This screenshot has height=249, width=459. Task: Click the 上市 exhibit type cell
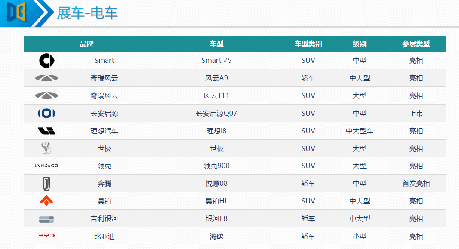pyautogui.click(x=416, y=113)
